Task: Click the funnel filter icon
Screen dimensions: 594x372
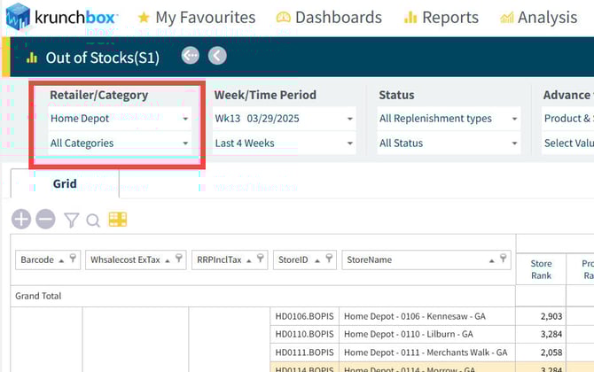Action: (x=71, y=220)
